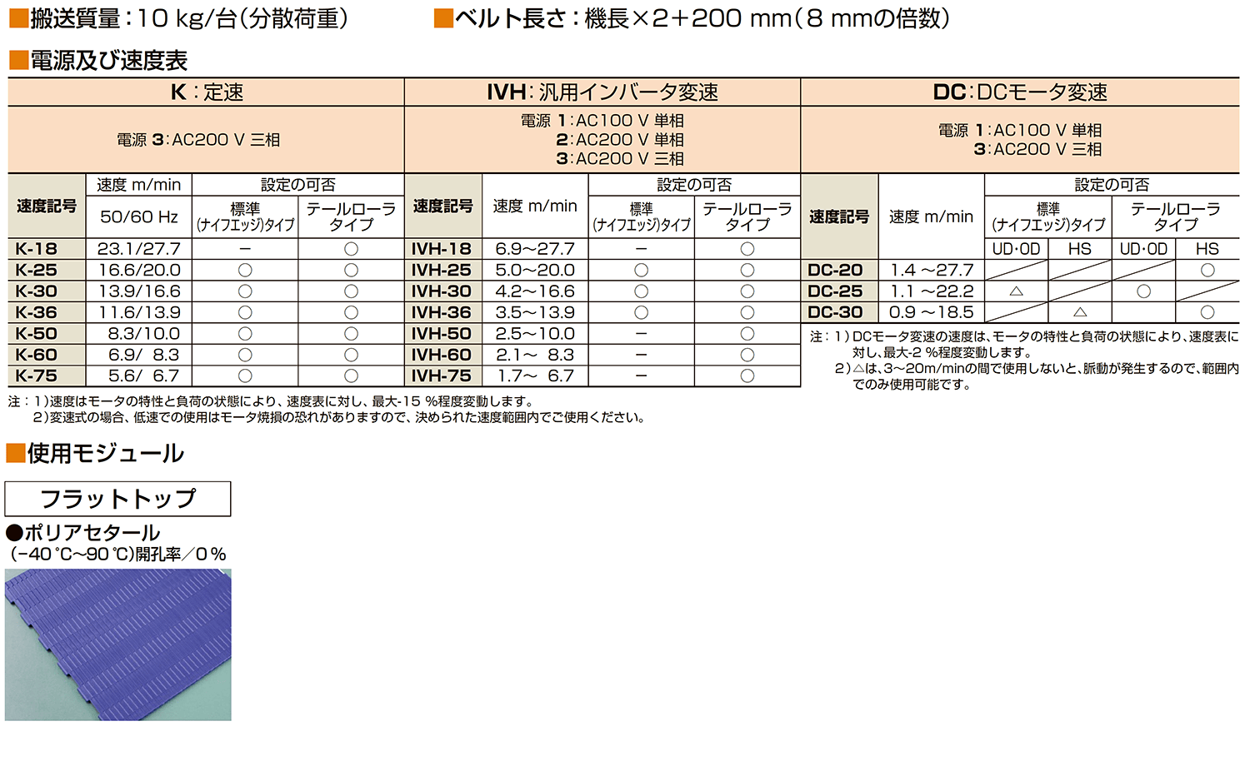The image size is (1250, 771).
Task: Click the DC：DCモータ変速 header
Action: (1020, 92)
